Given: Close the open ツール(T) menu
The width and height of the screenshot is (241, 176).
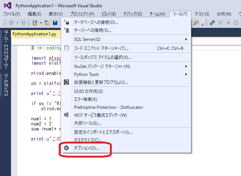Looking at the screenshot, I should [180, 14].
